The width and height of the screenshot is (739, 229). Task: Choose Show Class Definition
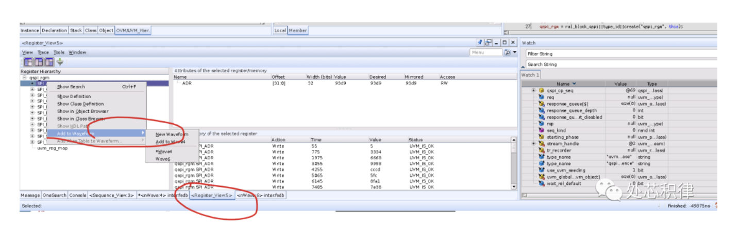97,104
